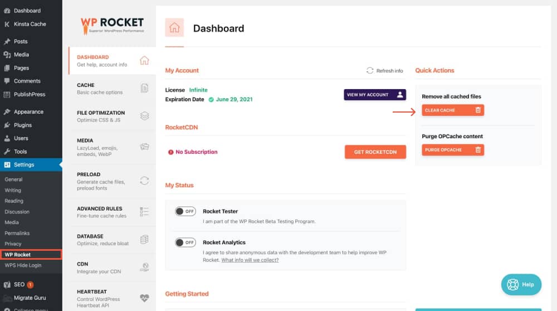Click the Clear Cache button
The height and width of the screenshot is (311, 557).
coord(453,110)
